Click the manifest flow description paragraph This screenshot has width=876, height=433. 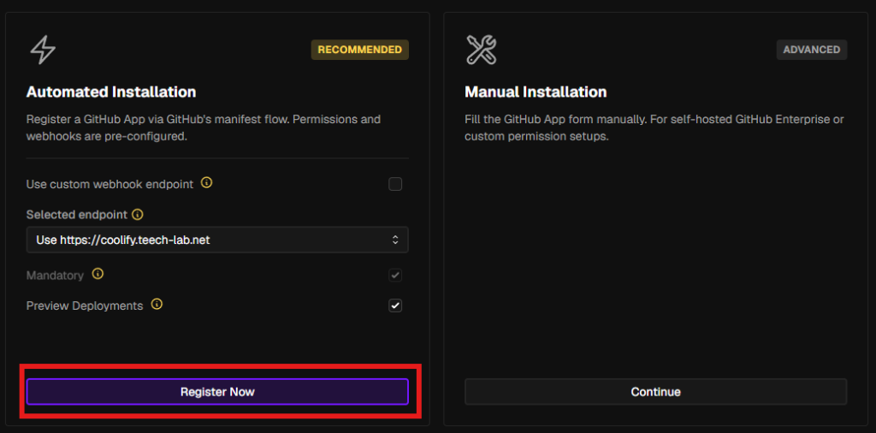click(x=204, y=128)
